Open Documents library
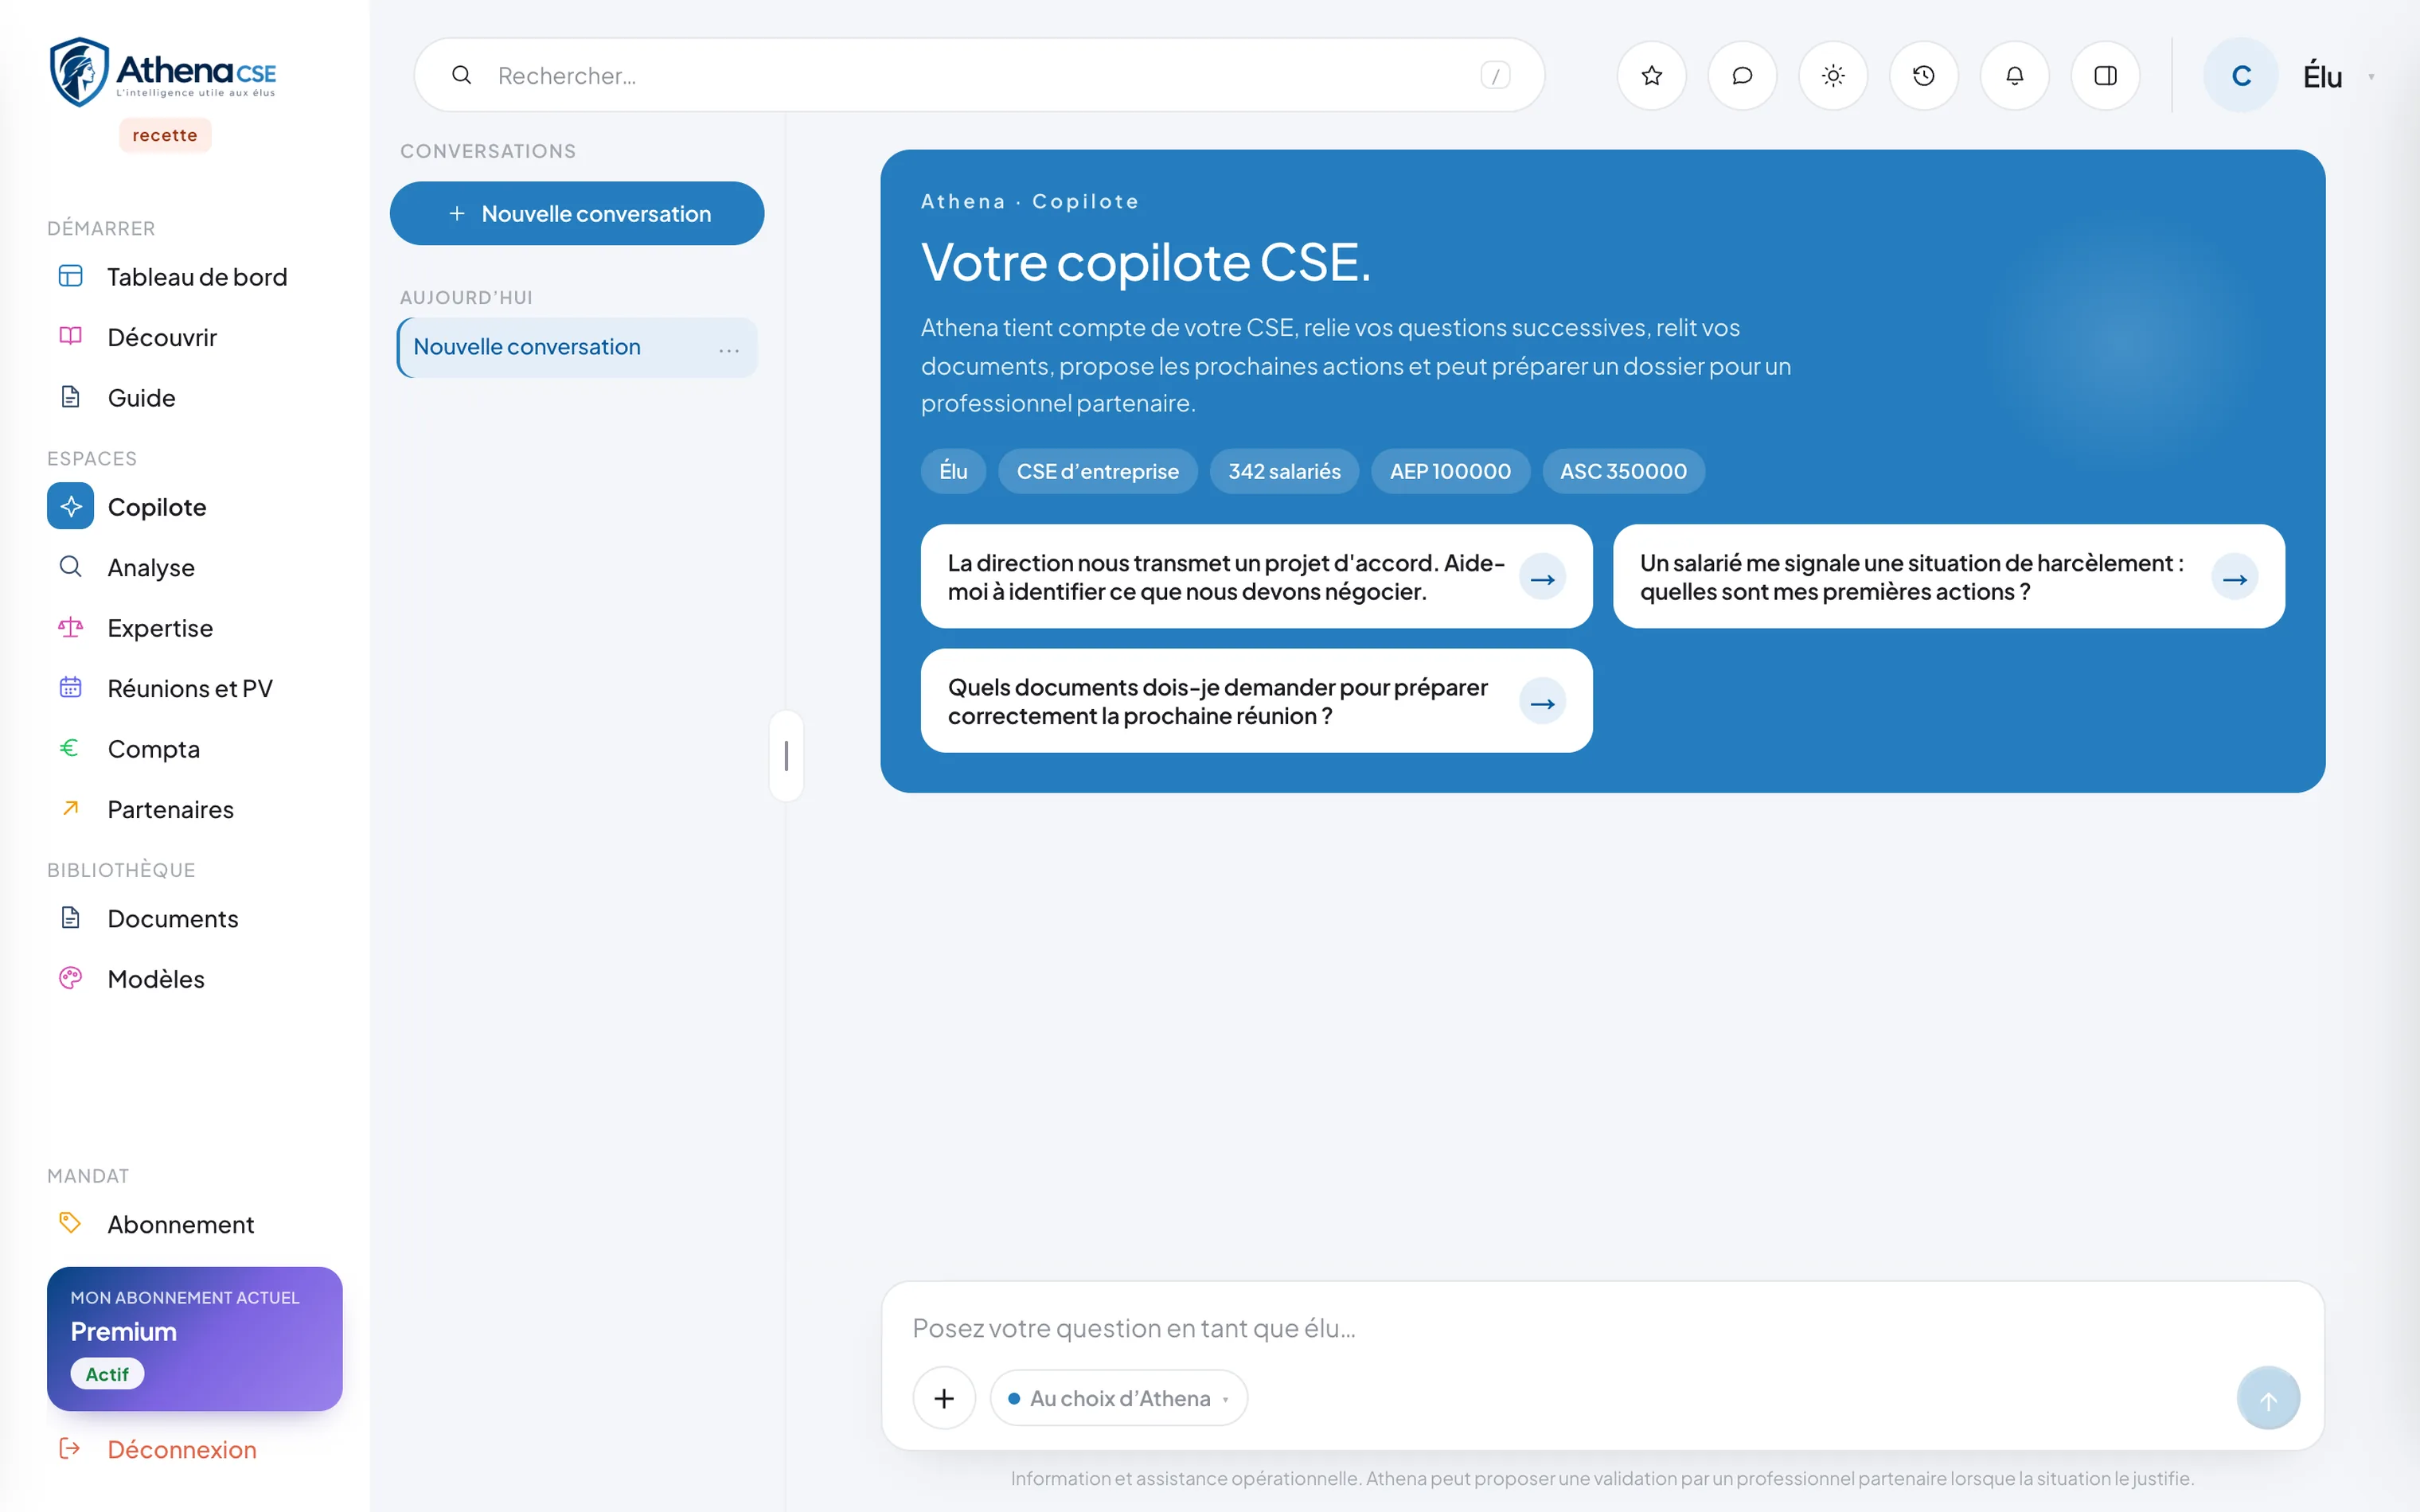This screenshot has width=2420, height=1512. (x=195, y=918)
